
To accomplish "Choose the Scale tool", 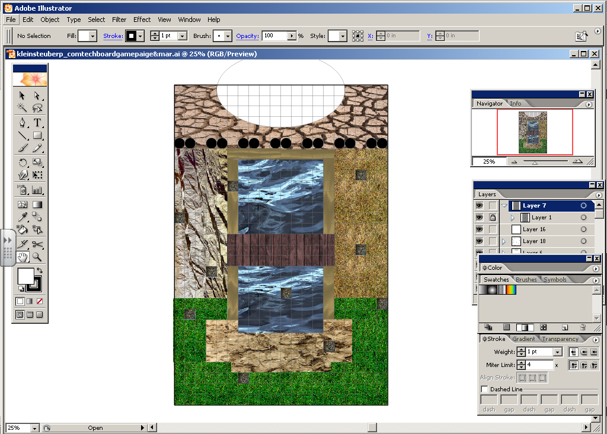I will click(x=37, y=162).
